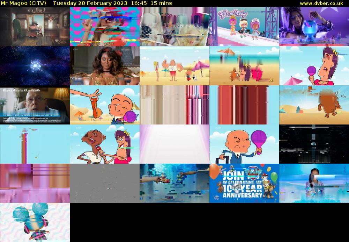Image resolution: width=349 pixels, height=242 pixels.
Task: Open the muscular man on beach thumbnail
Action: click(174, 66)
